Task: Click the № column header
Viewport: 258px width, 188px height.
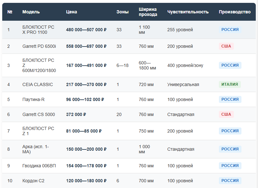Action: coord(10,12)
